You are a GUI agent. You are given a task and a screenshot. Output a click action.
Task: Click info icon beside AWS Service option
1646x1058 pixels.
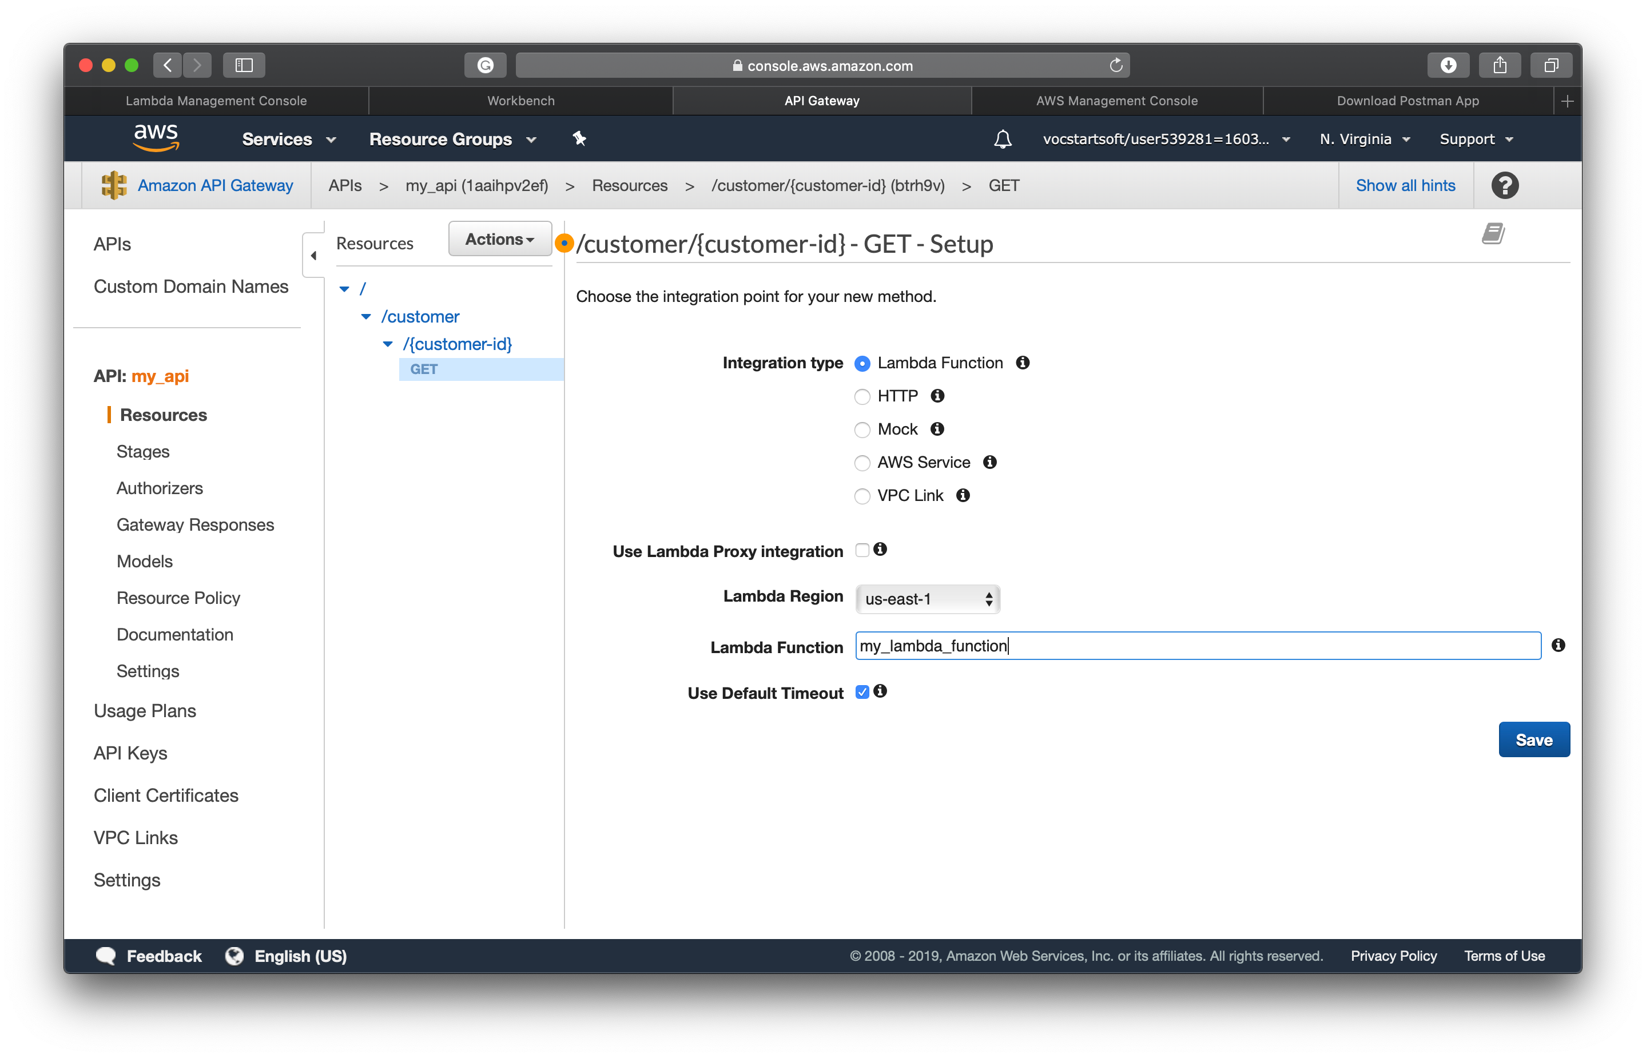click(989, 462)
